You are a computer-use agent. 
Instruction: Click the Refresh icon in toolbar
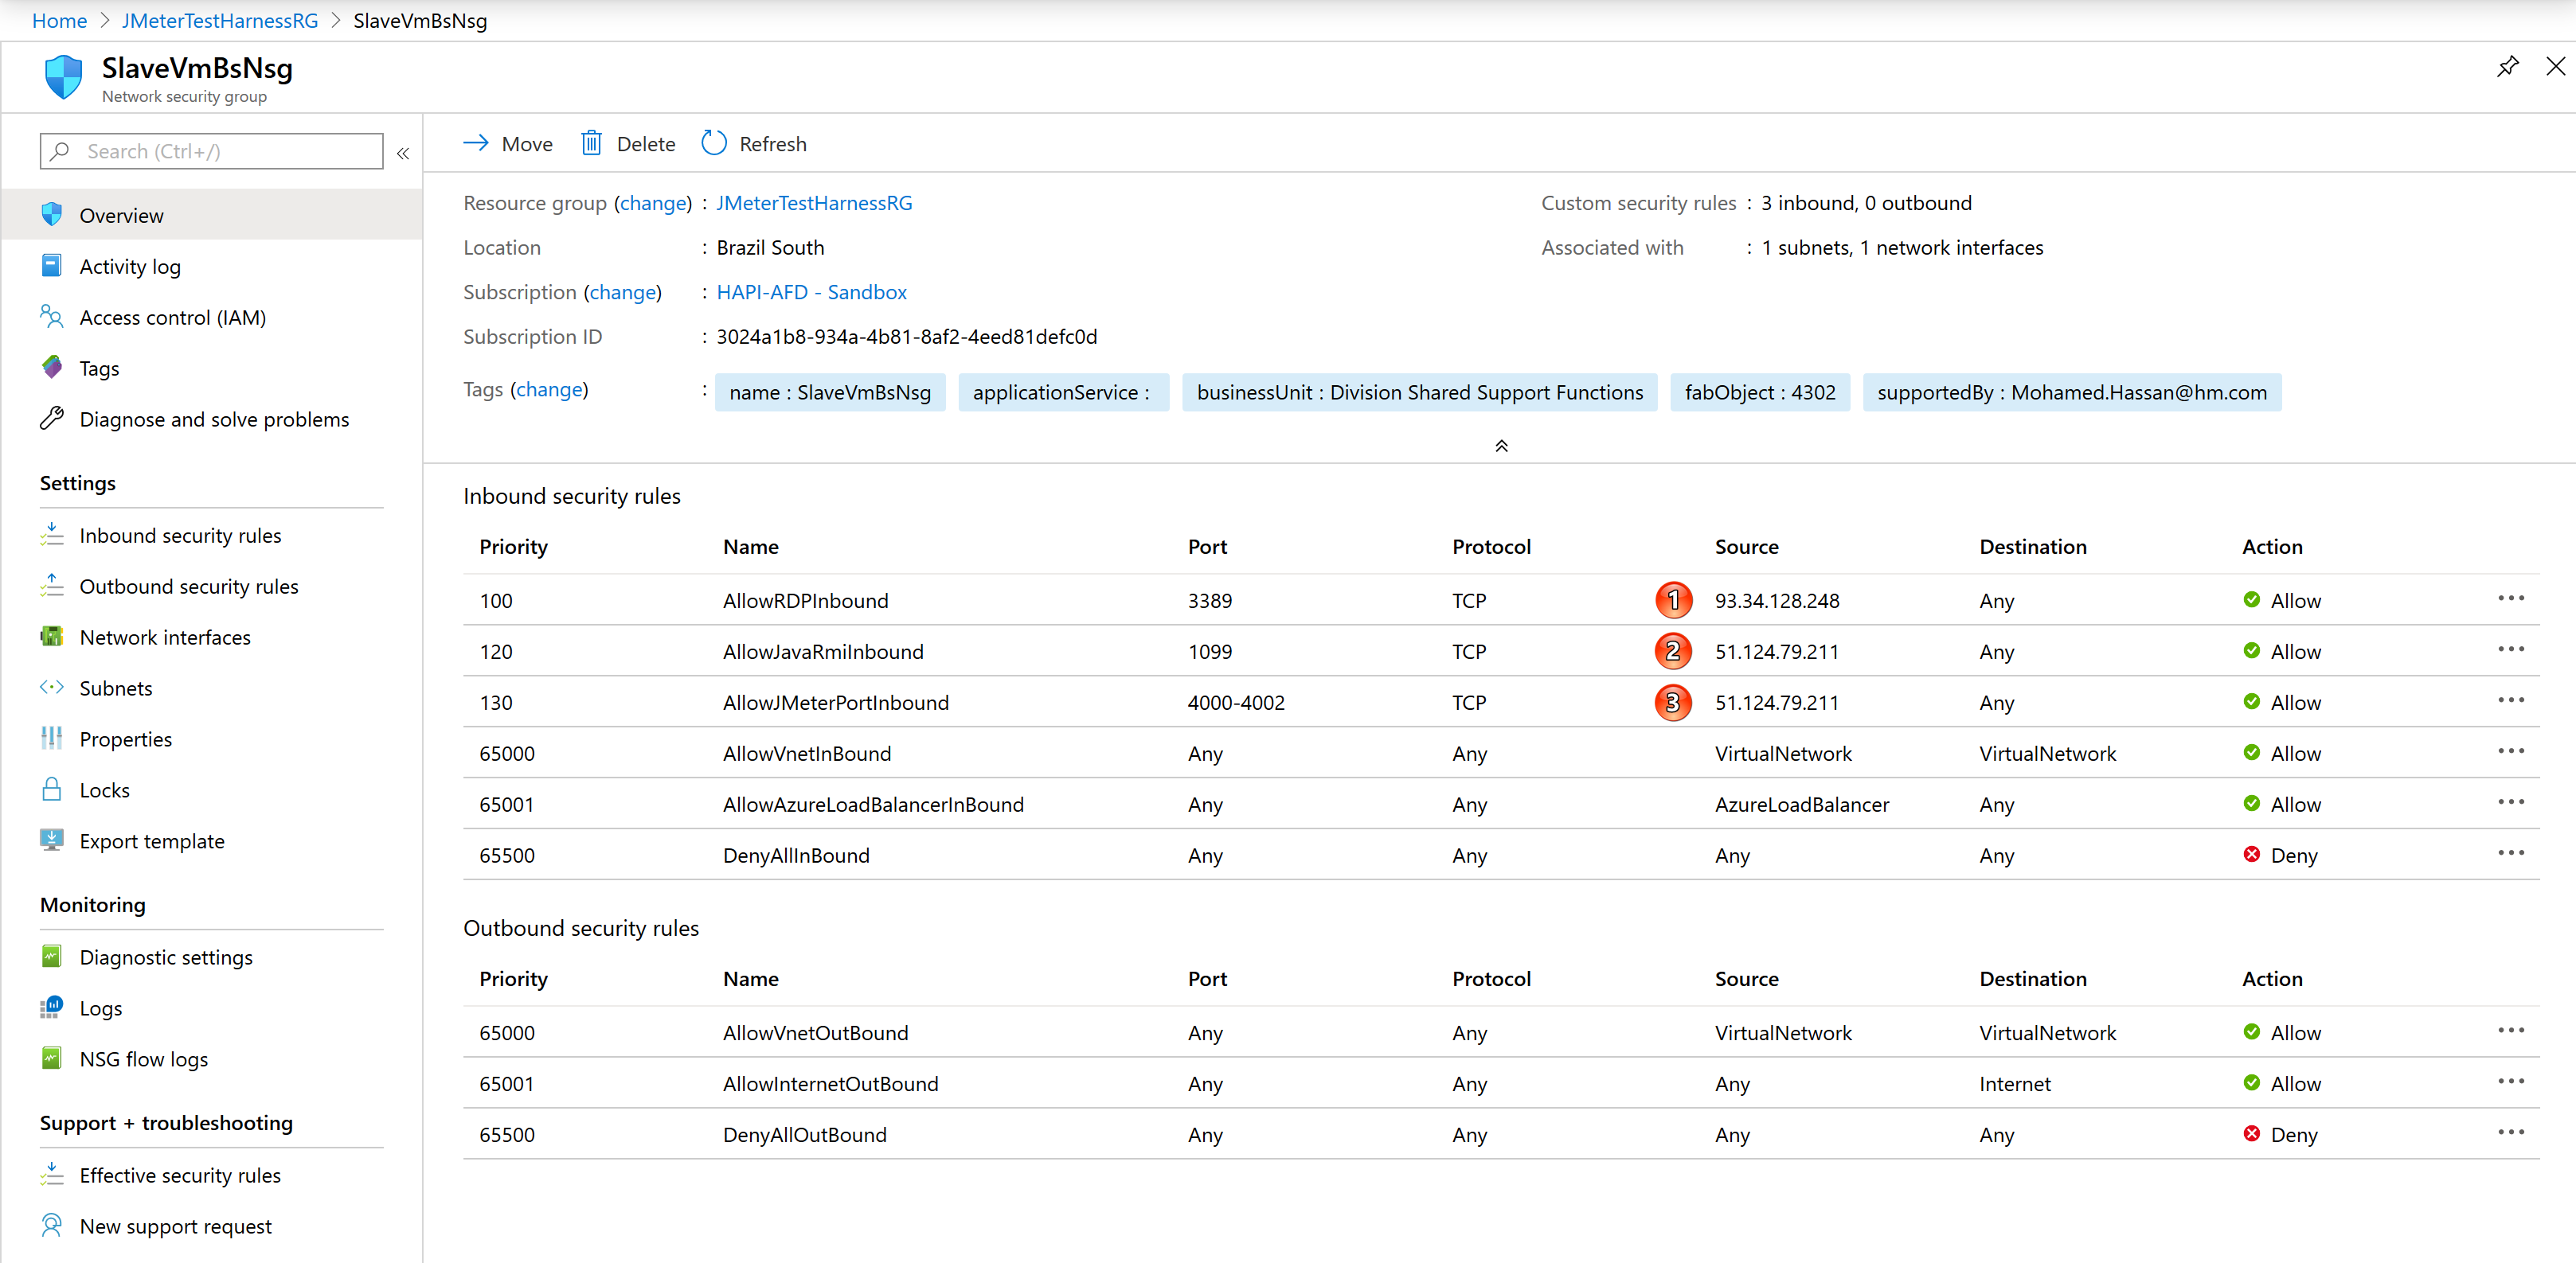click(x=713, y=144)
